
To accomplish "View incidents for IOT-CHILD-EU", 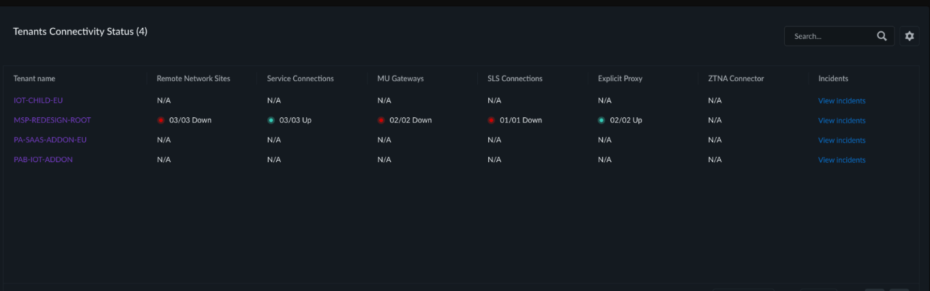I will 842,101.
